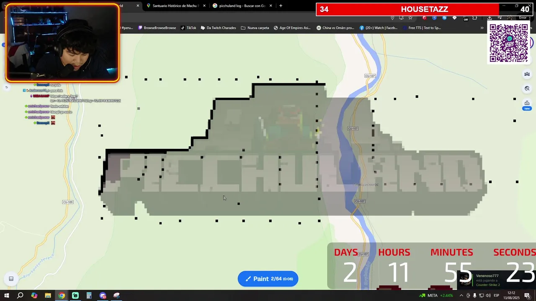Expand the bookmarks overflow chevron

tap(482, 28)
